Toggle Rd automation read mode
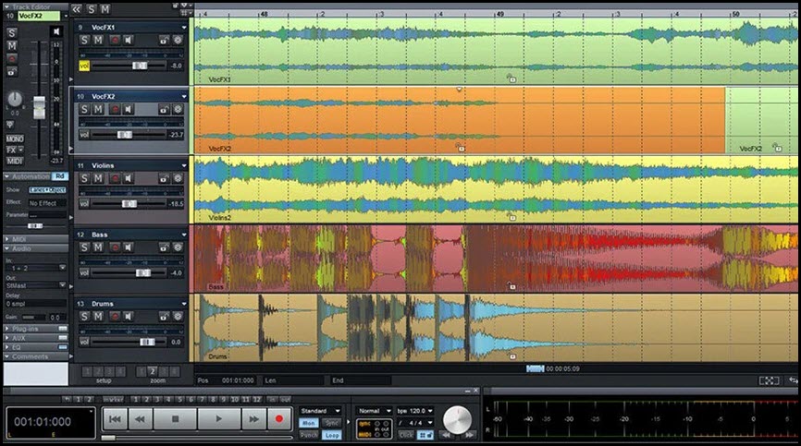The height and width of the screenshot is (446, 801). pos(60,176)
